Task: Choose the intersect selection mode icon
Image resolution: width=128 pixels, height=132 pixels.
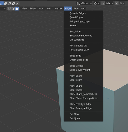Action: click(18, 3)
